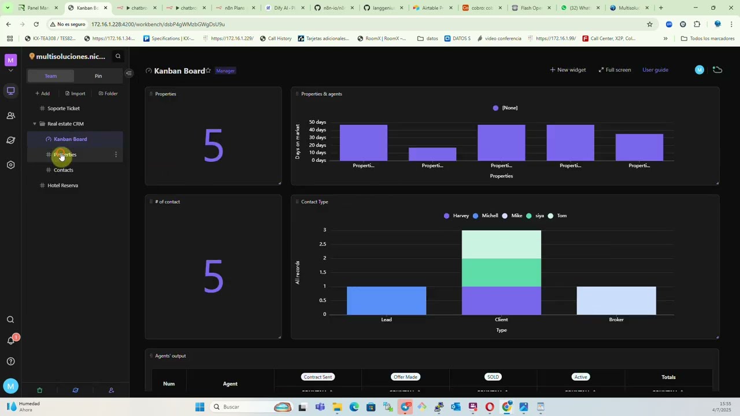Open the browser tab list dropdown
Screen dimensions: 740x416
pos(7,8)
